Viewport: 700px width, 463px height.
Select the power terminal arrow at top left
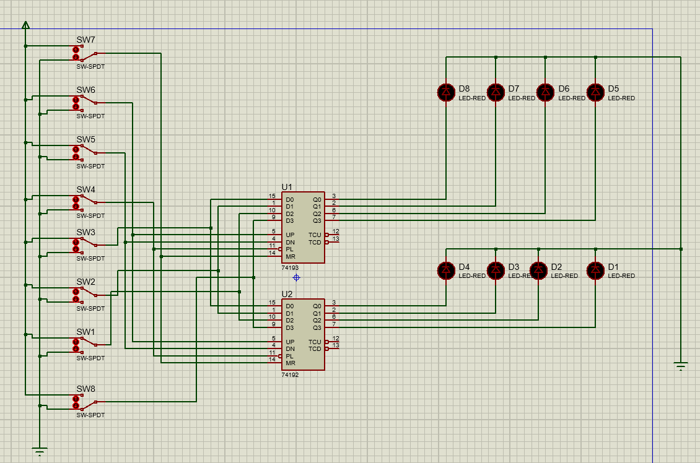click(26, 25)
